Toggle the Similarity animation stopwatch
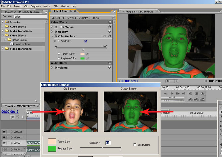Viewport: 222px width, 157px height. [x=59, y=41]
